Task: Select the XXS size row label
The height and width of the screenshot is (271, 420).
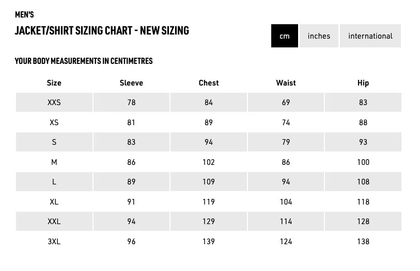Action: tap(54, 103)
